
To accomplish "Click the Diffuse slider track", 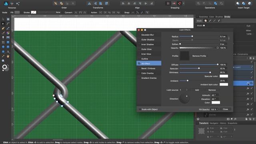I will point(198,65).
